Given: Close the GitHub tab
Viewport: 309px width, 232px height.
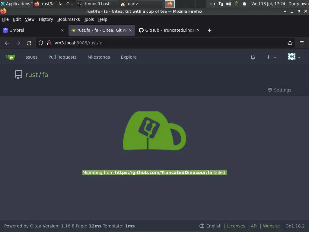Looking at the screenshot, I should [198, 30].
